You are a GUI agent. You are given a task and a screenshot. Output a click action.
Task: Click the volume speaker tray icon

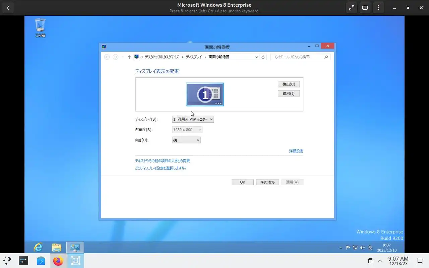click(x=362, y=248)
